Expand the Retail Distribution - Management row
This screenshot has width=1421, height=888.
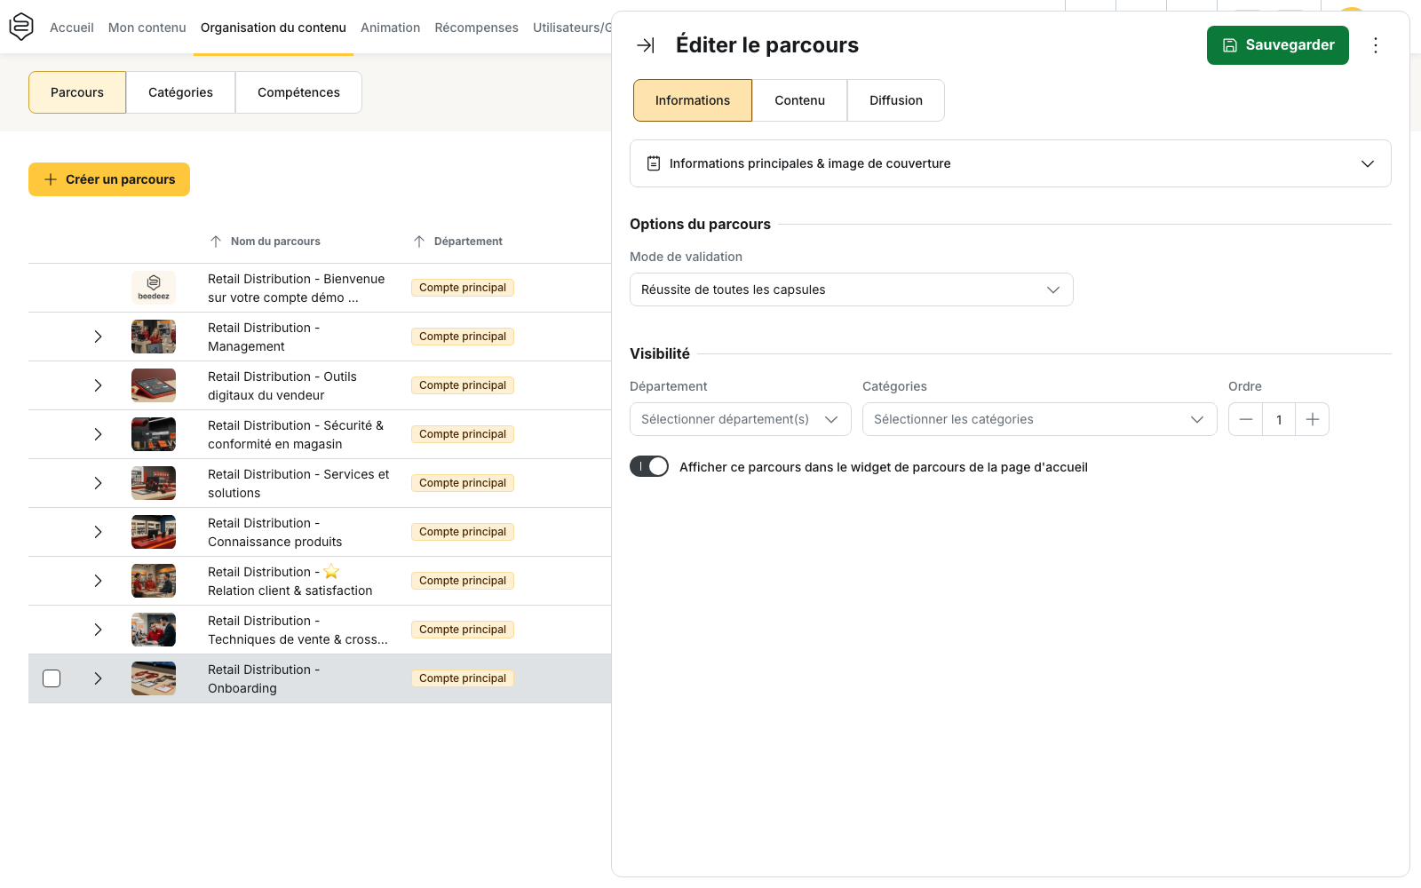coord(98,337)
